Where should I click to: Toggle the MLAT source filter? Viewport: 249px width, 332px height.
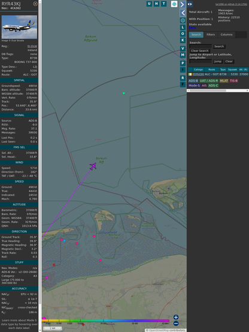[x=224, y=81]
